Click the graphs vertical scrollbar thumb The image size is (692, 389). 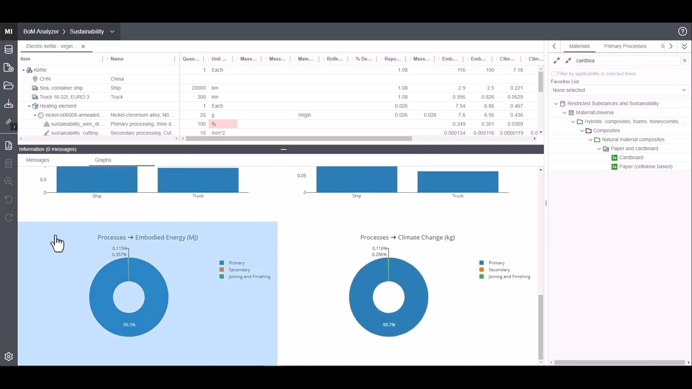(x=541, y=327)
